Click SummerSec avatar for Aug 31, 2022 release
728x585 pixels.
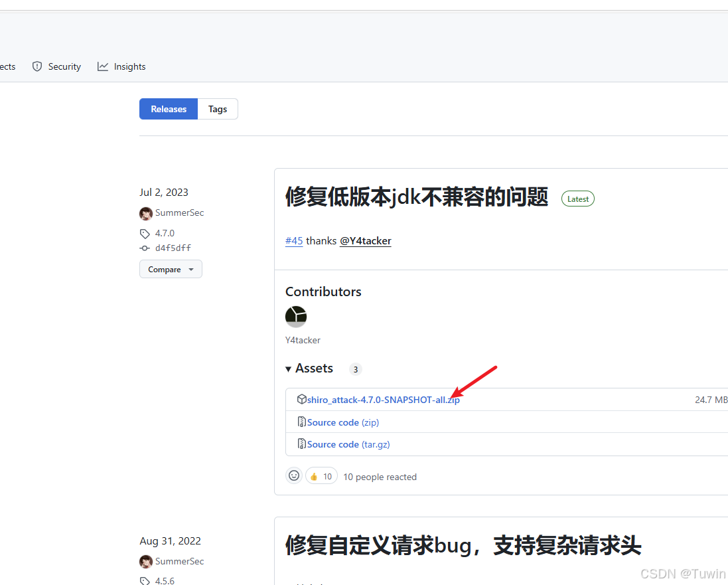tap(146, 562)
